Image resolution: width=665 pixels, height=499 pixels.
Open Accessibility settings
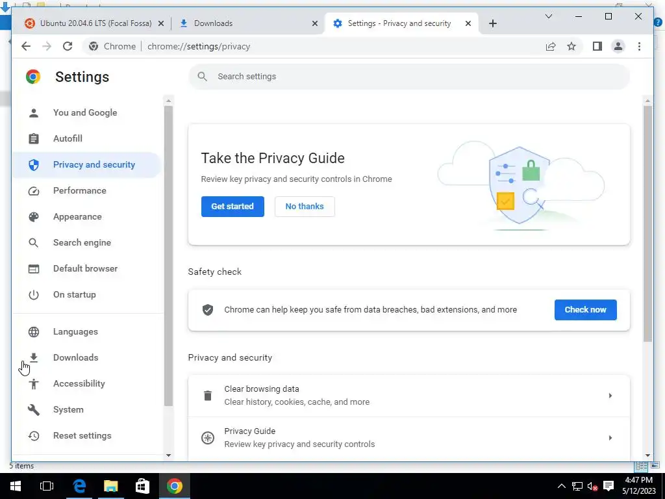87,383
